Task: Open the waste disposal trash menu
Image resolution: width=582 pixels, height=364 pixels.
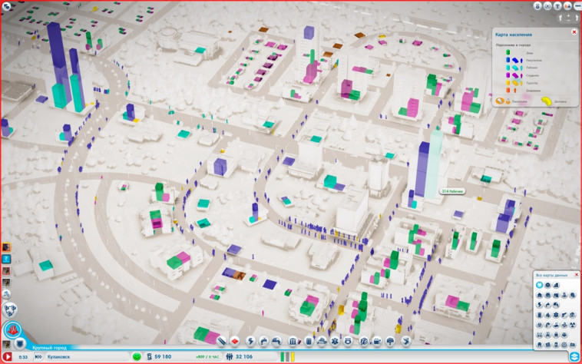Action: point(309,341)
